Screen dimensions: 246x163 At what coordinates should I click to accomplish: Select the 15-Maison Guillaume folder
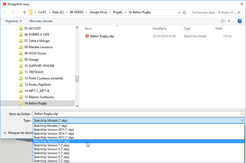(x=39, y=97)
